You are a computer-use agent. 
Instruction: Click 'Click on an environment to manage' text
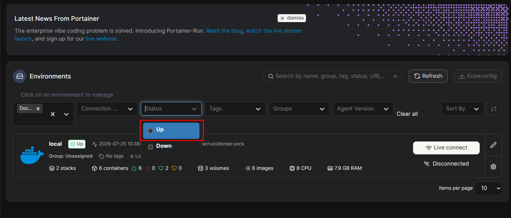(67, 95)
